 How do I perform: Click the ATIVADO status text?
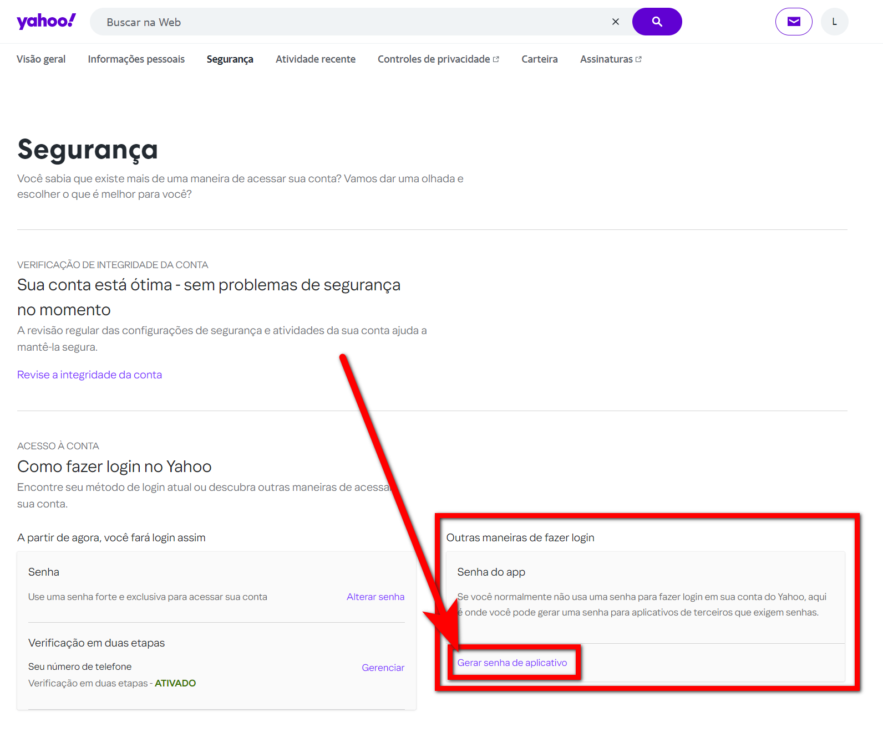175,683
